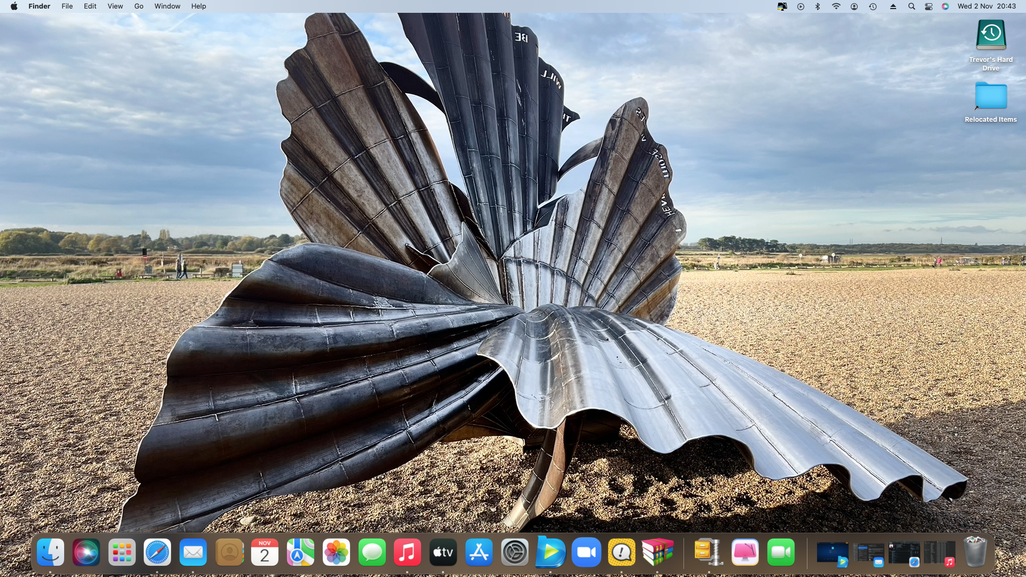Restore minimized Safari window thumbnail

[904, 553]
